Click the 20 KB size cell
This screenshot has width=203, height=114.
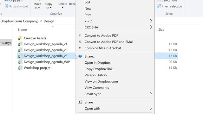click(173, 62)
